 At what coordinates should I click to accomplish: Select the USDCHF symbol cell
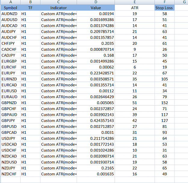(x=11, y=150)
